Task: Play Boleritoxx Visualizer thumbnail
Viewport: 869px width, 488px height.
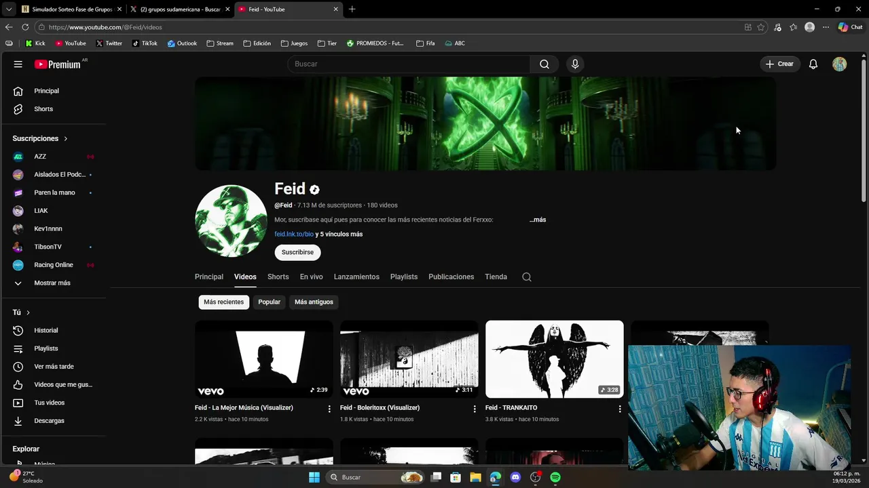Action: pyautogui.click(x=409, y=359)
